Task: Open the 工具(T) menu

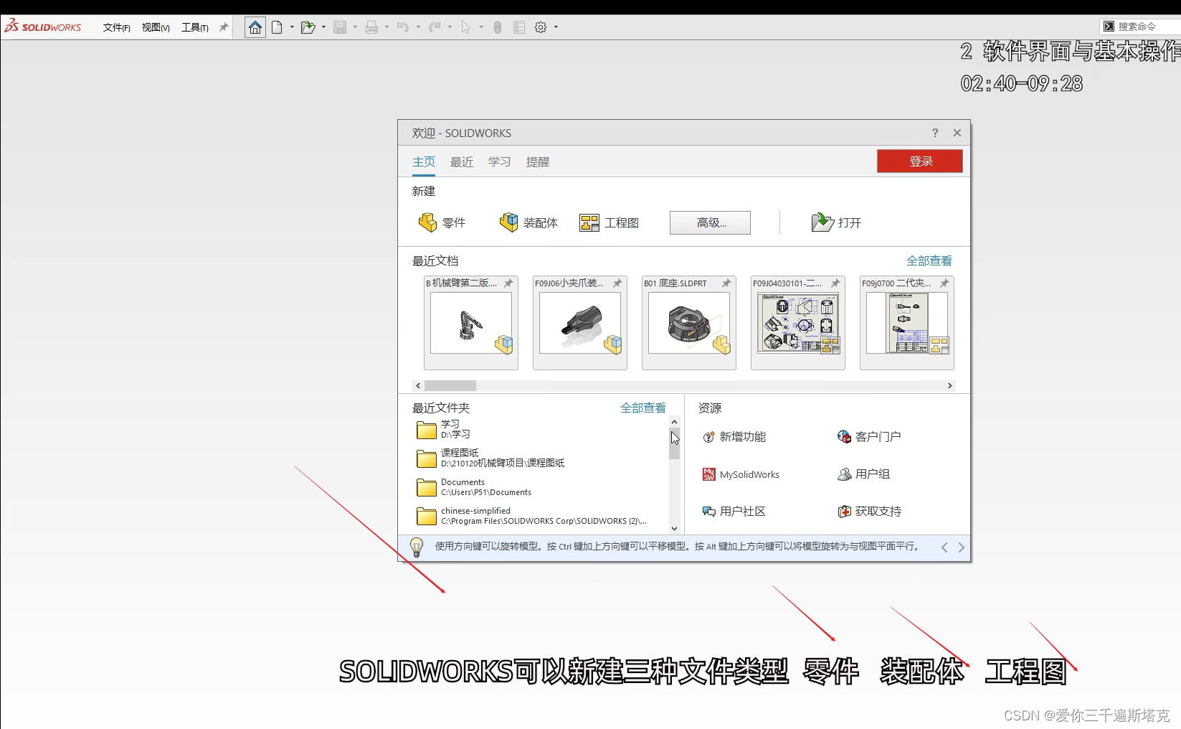Action: [x=195, y=27]
